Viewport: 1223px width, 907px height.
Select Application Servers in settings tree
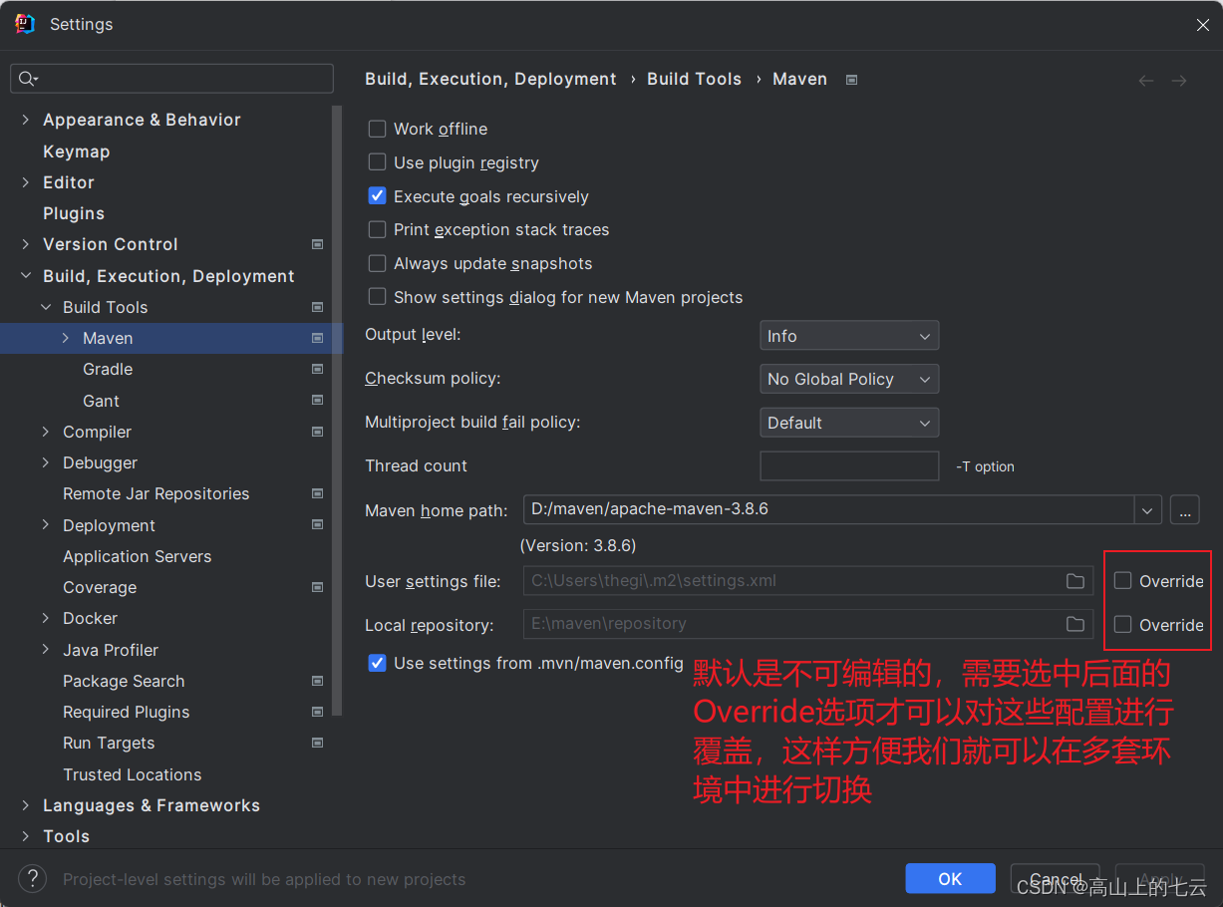(x=138, y=556)
